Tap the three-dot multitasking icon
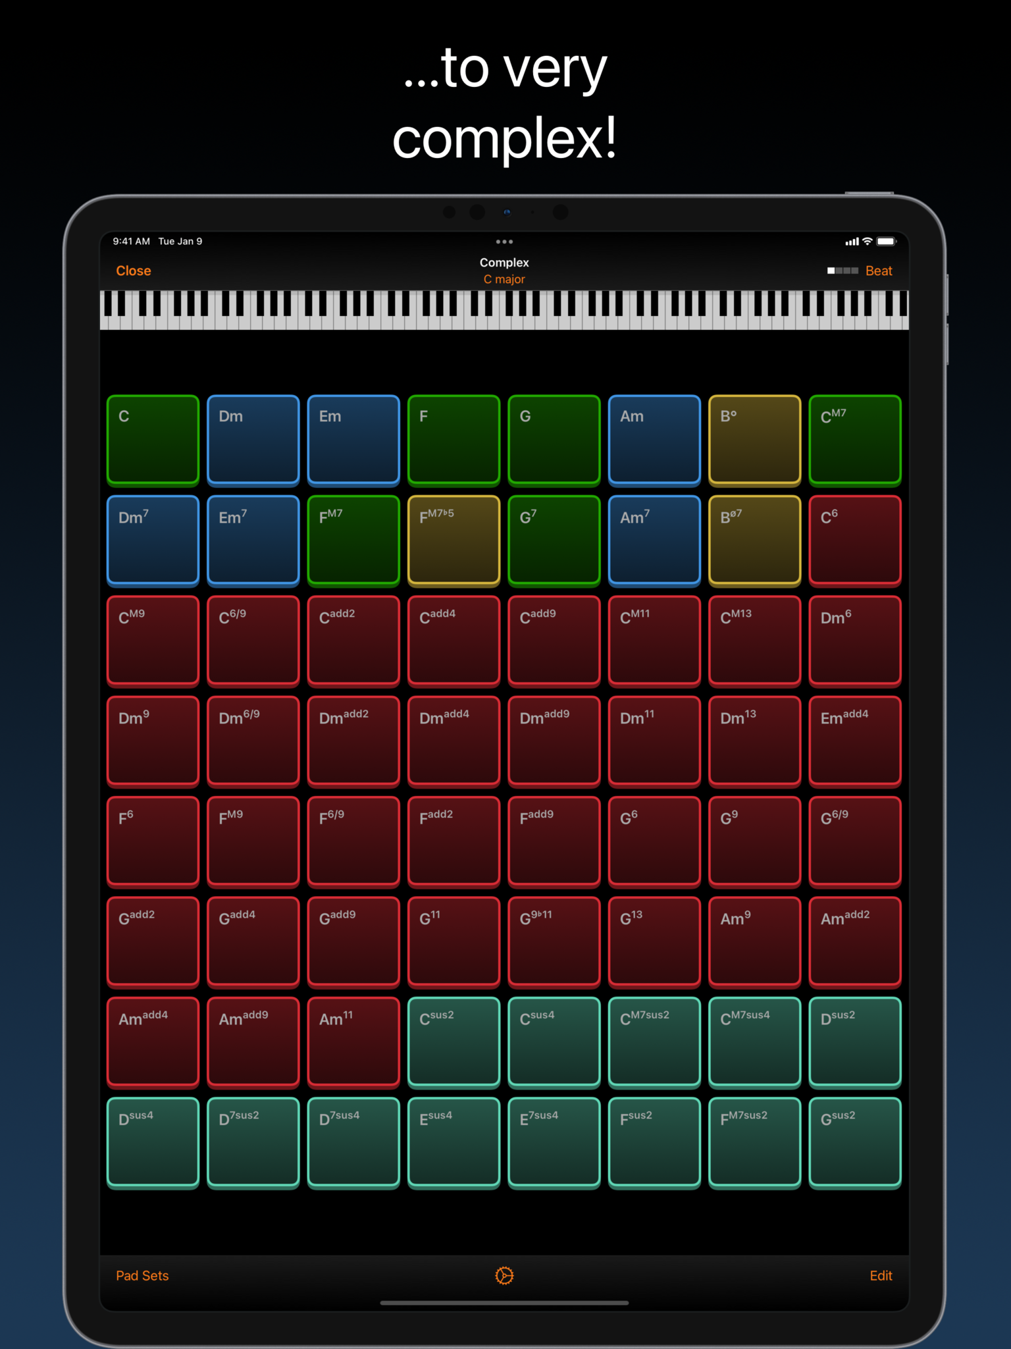 [504, 242]
